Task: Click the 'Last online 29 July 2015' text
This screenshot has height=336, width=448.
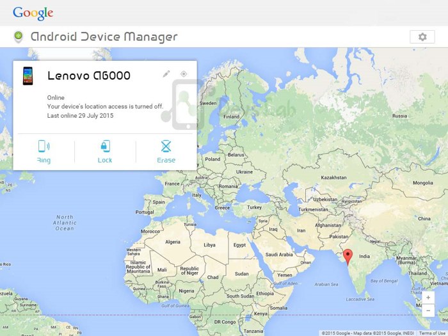Action: tap(80, 116)
